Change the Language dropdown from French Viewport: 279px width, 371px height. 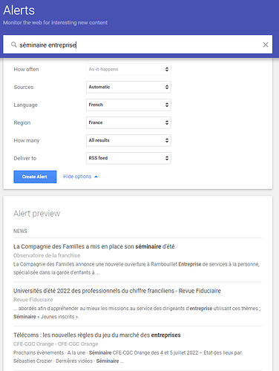click(128, 105)
